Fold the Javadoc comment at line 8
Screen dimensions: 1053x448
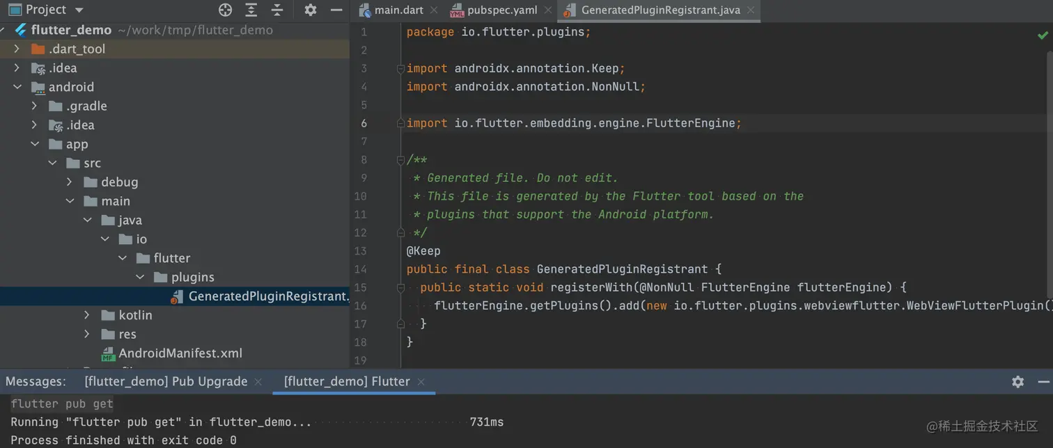(400, 160)
